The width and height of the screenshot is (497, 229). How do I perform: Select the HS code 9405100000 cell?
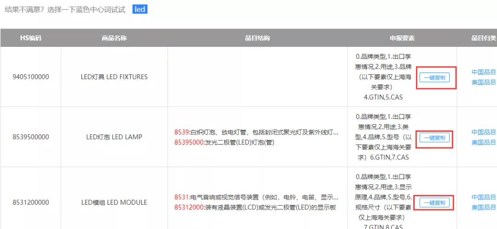(x=31, y=77)
